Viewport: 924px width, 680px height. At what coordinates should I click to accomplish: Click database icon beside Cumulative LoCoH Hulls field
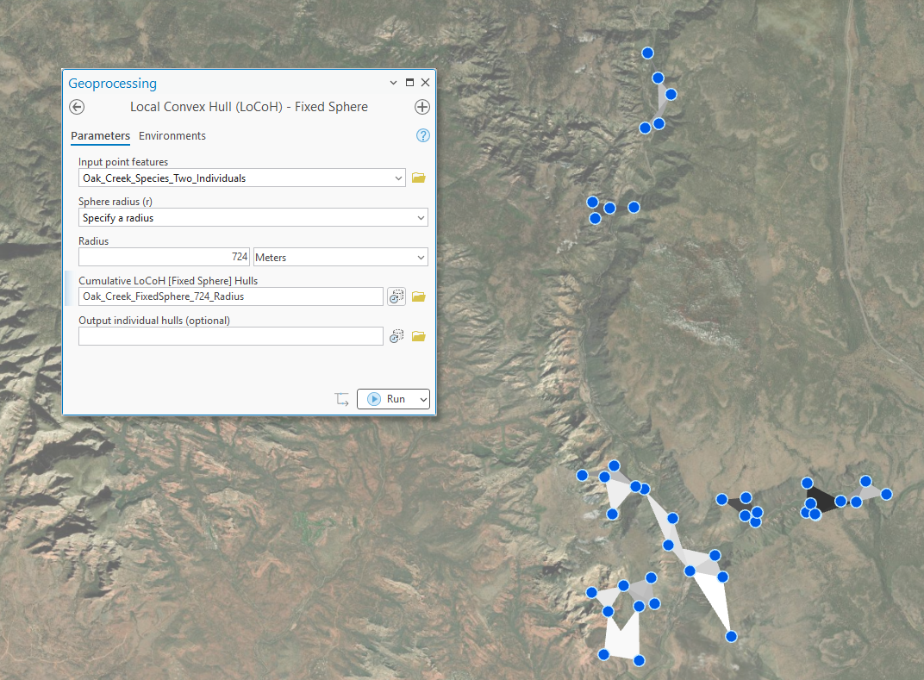(396, 296)
